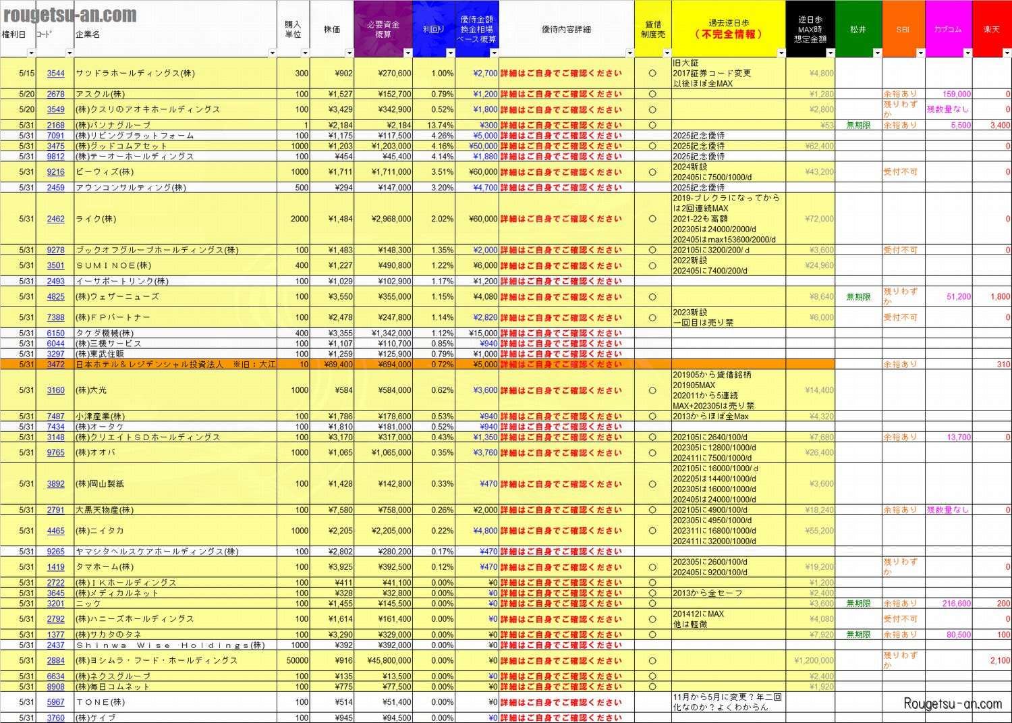Select the (株)ウェザーニューズ company cell
Viewport: 1012px width, 723px height.
tap(175, 296)
